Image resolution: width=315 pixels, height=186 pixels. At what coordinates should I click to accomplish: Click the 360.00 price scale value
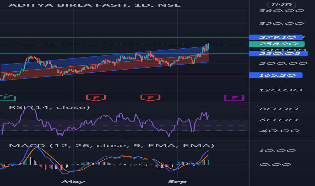tap(282, 11)
